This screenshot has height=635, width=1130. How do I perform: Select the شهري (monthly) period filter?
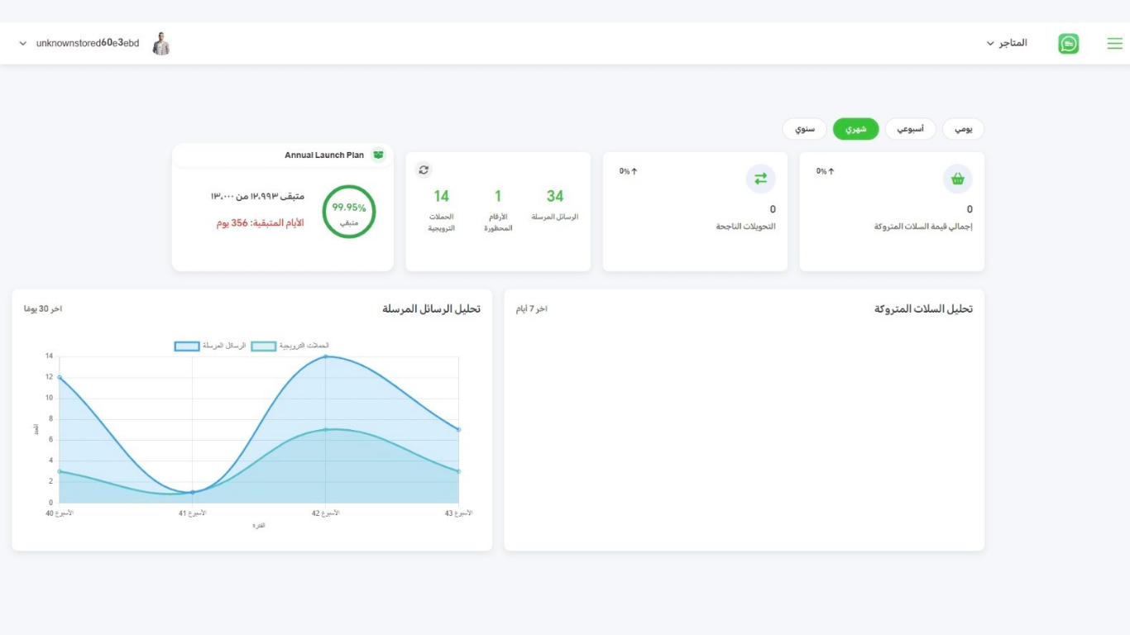855,129
